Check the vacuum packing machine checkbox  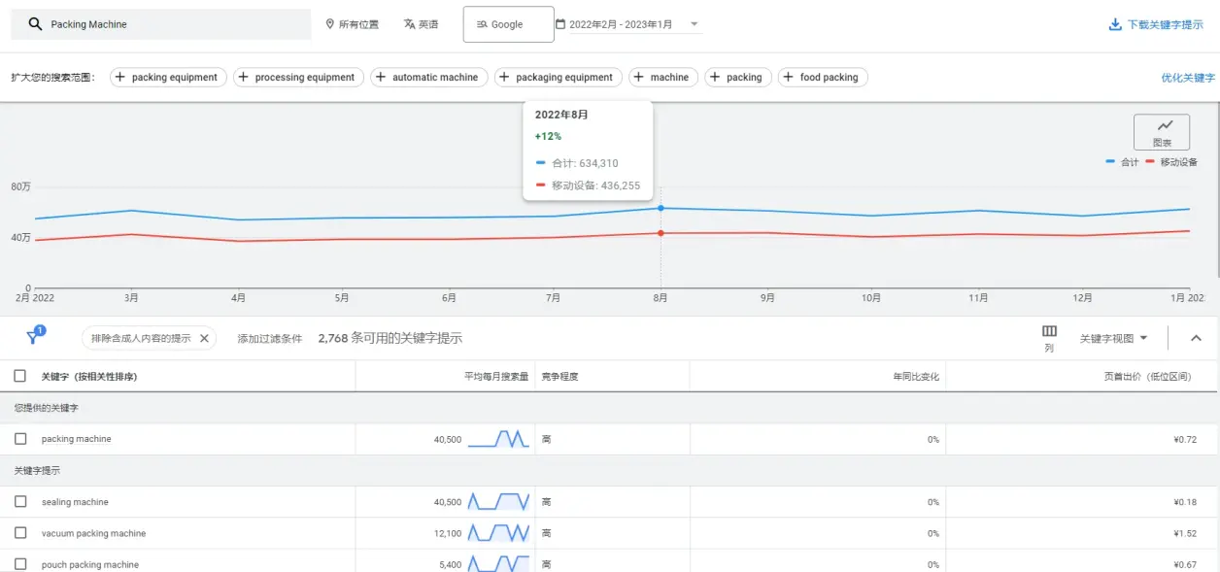(20, 533)
